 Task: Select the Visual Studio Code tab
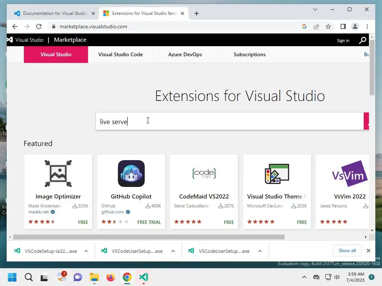pyautogui.click(x=120, y=54)
